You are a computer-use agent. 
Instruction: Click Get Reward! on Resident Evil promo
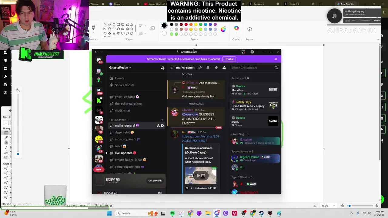tap(155, 181)
